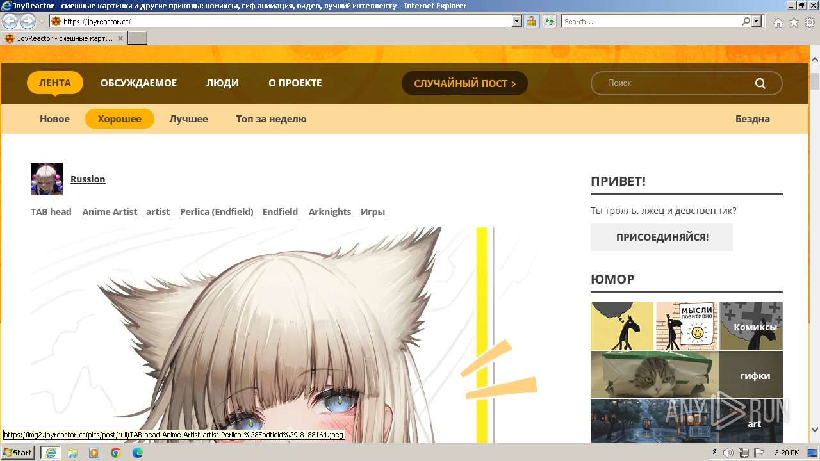Click the volume speaker tray icon
The image size is (820, 461).
(728, 453)
